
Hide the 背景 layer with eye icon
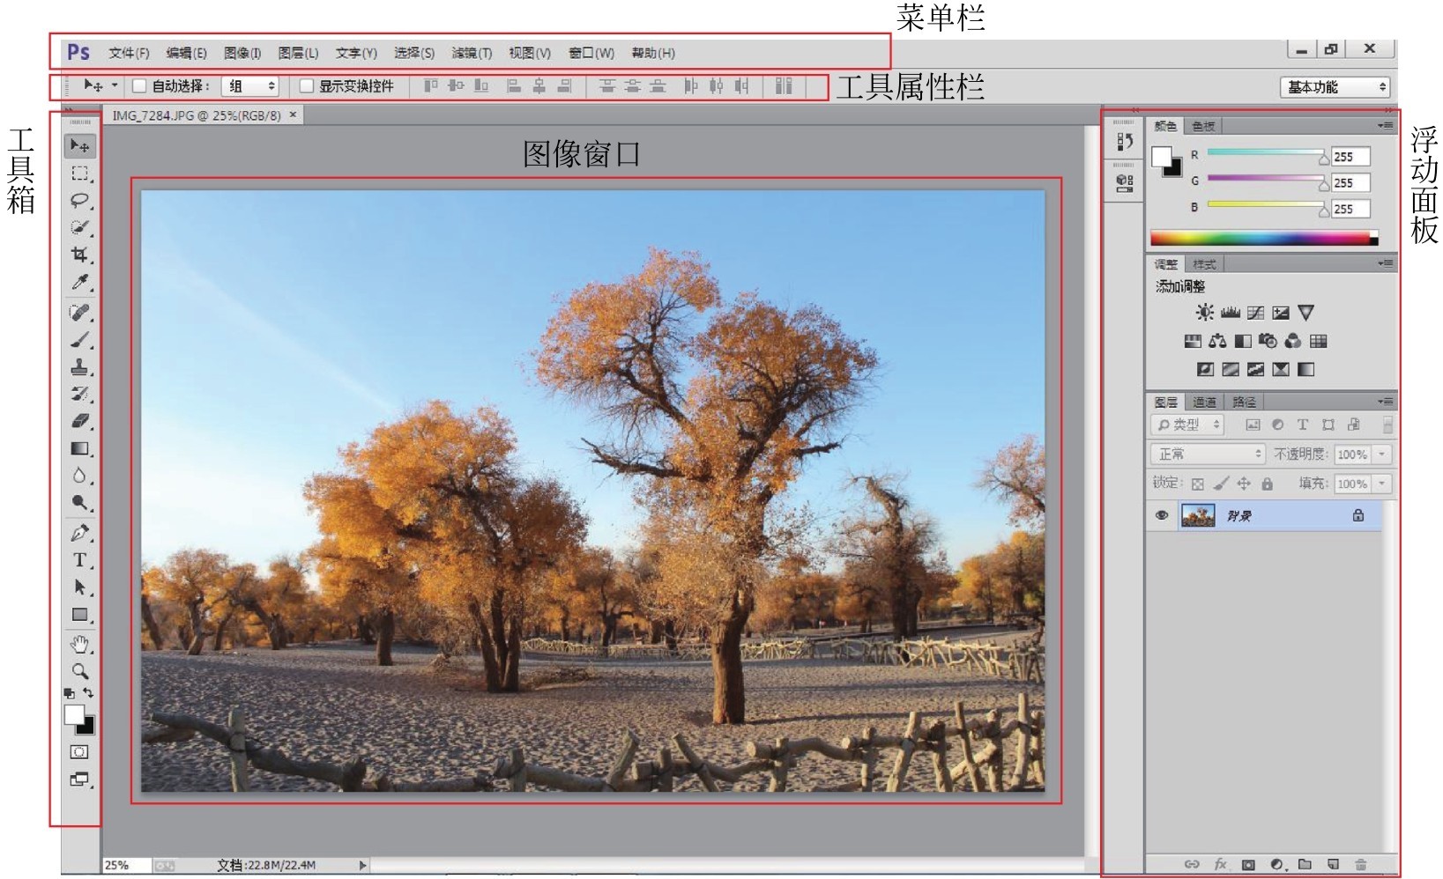point(1162,515)
